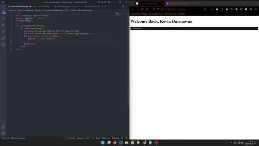Open the 'Github Pages' bookmark folder
Viewport: 259px width, 146px height.
[x=171, y=14]
